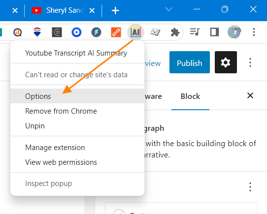Click the lightning bolt extension icon
Viewport: 267px width, 214px height.
pos(96,32)
